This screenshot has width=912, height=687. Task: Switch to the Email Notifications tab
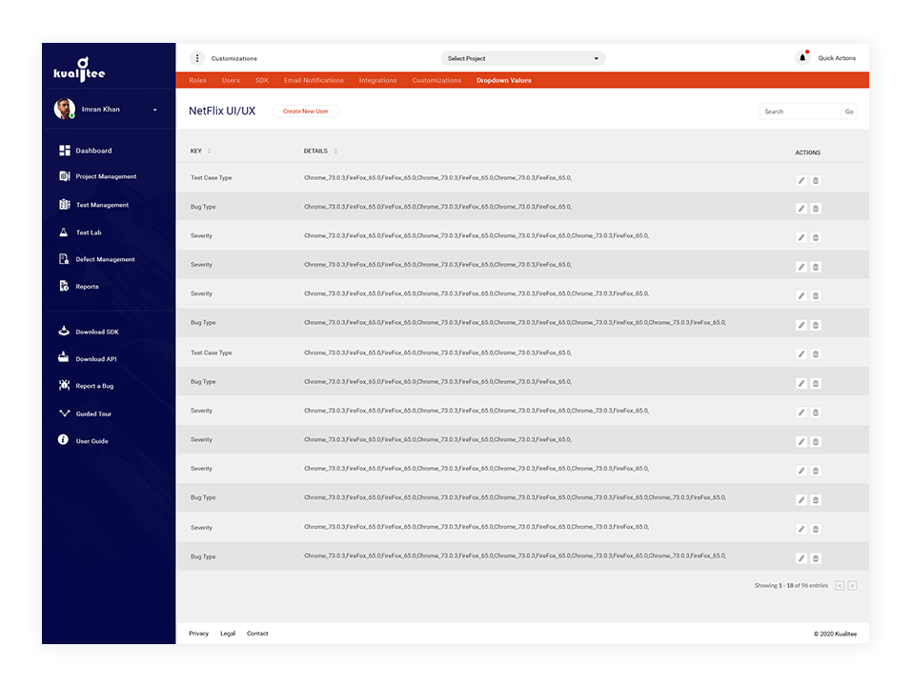point(314,80)
